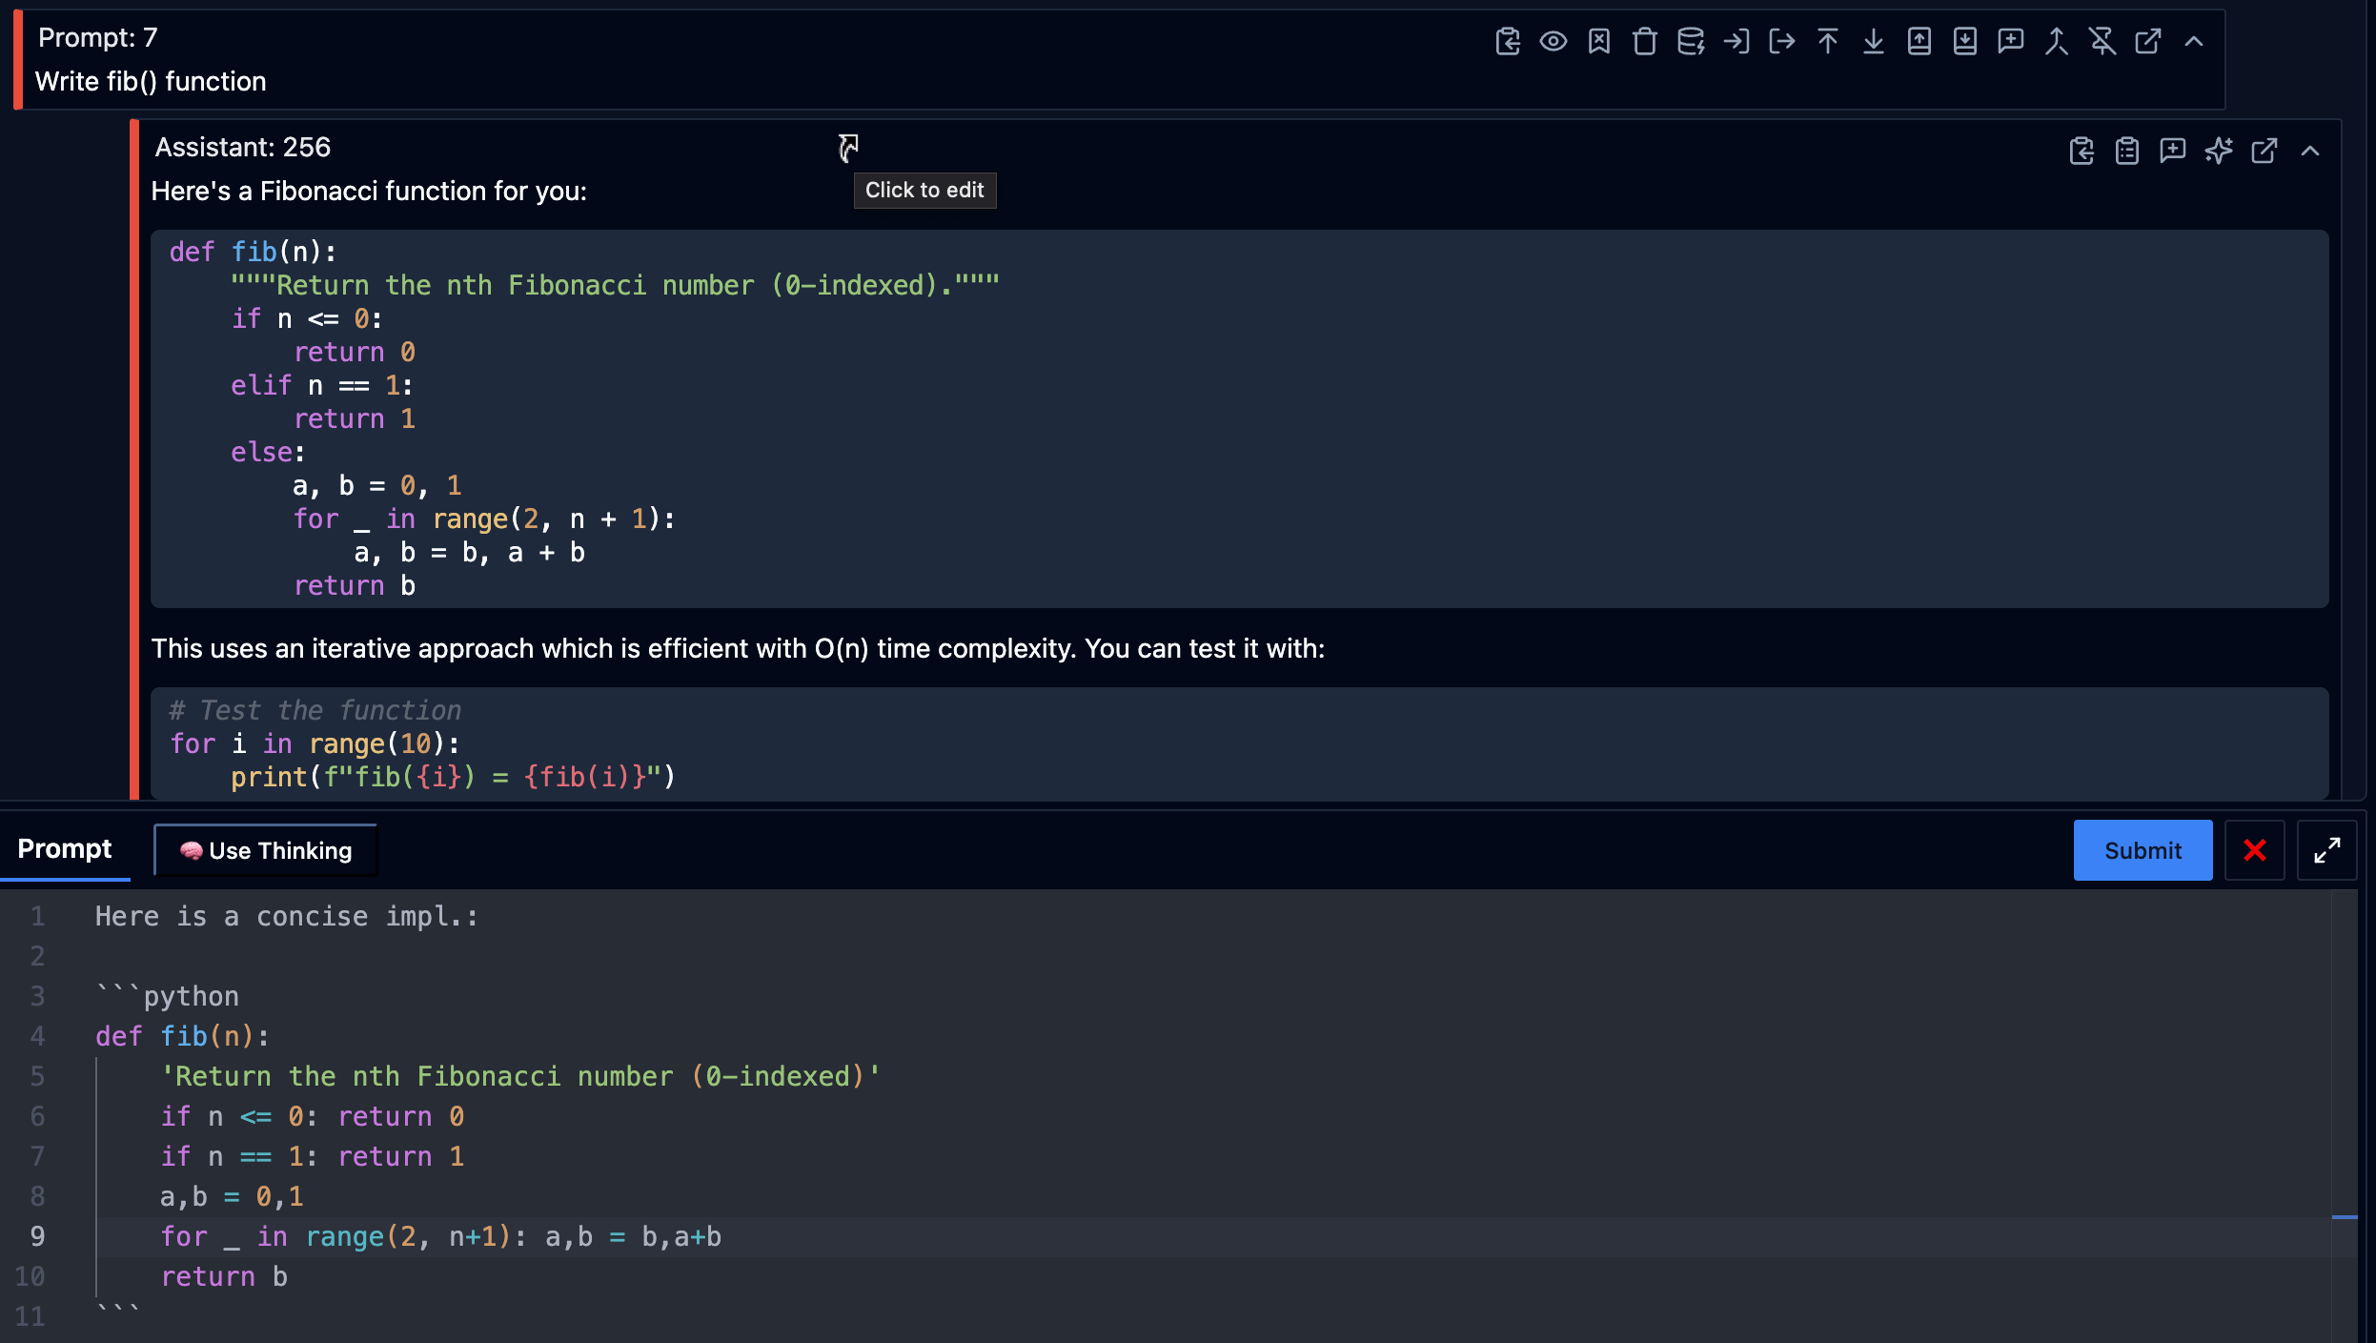2376x1343 pixels.
Task: Cancel editing with the red X button
Action: (2254, 850)
